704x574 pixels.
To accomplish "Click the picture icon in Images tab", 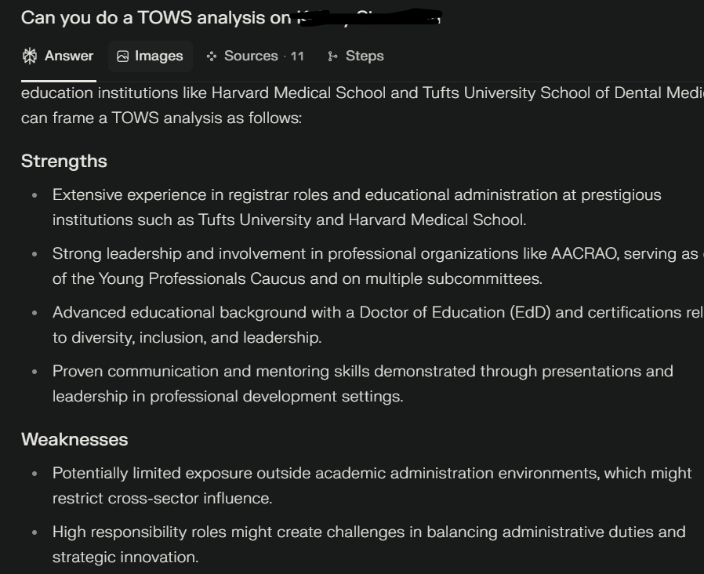I will [x=122, y=56].
